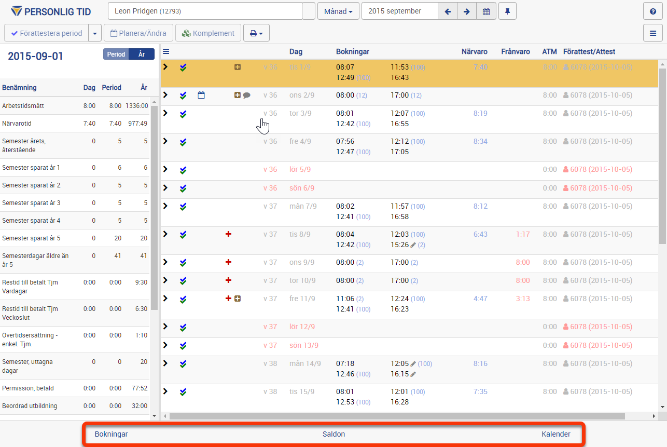Expand the fre 11/9 row

point(165,298)
